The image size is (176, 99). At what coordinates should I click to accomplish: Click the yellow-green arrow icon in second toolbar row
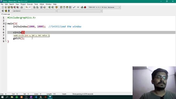pos(6,11)
